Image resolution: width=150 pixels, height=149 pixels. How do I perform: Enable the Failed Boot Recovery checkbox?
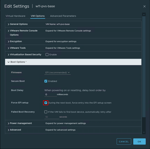pyautogui.click(x=46, y=112)
